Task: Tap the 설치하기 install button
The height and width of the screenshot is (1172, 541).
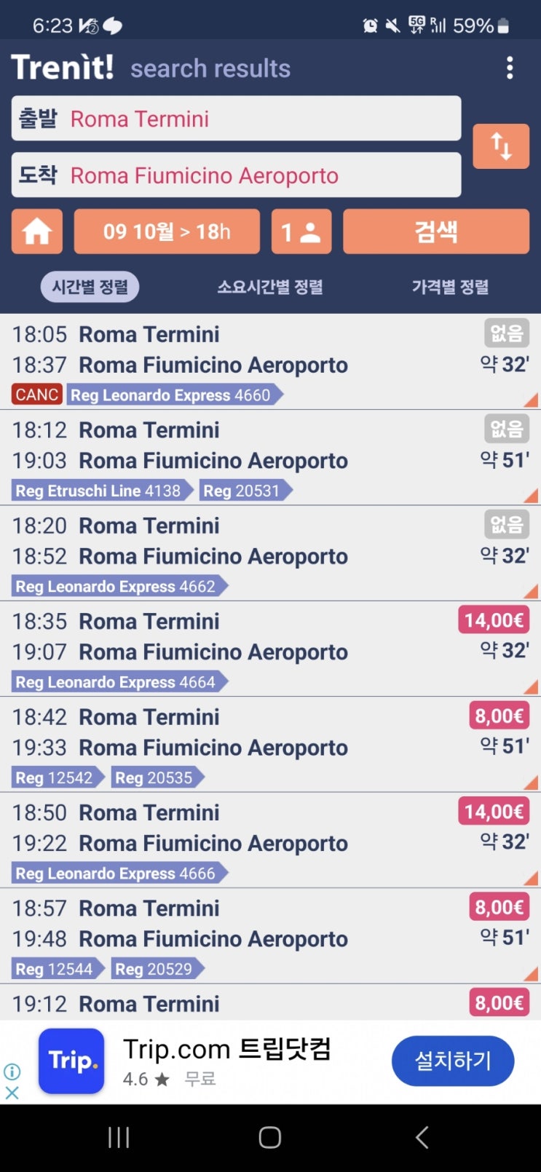Action: [453, 1061]
